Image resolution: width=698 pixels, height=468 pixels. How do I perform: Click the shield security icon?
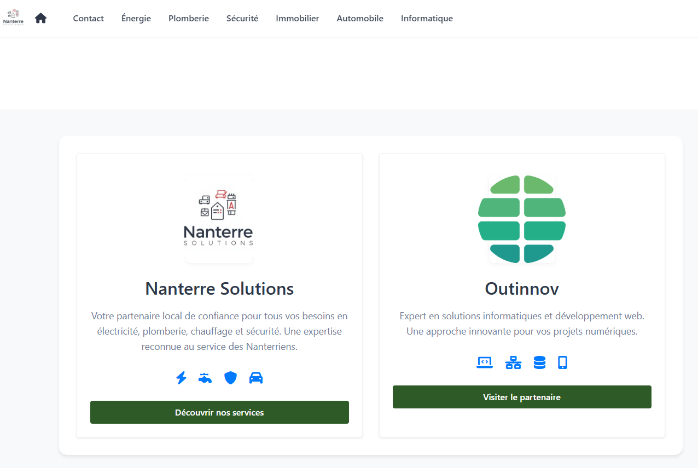pos(230,377)
